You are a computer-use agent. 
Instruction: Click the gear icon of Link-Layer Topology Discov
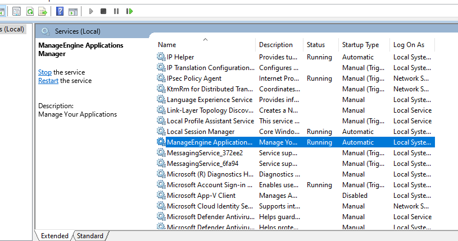point(161,110)
